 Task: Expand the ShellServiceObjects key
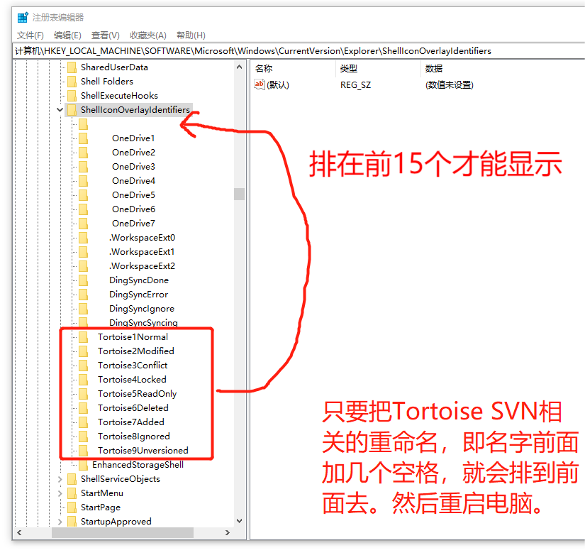(x=60, y=478)
